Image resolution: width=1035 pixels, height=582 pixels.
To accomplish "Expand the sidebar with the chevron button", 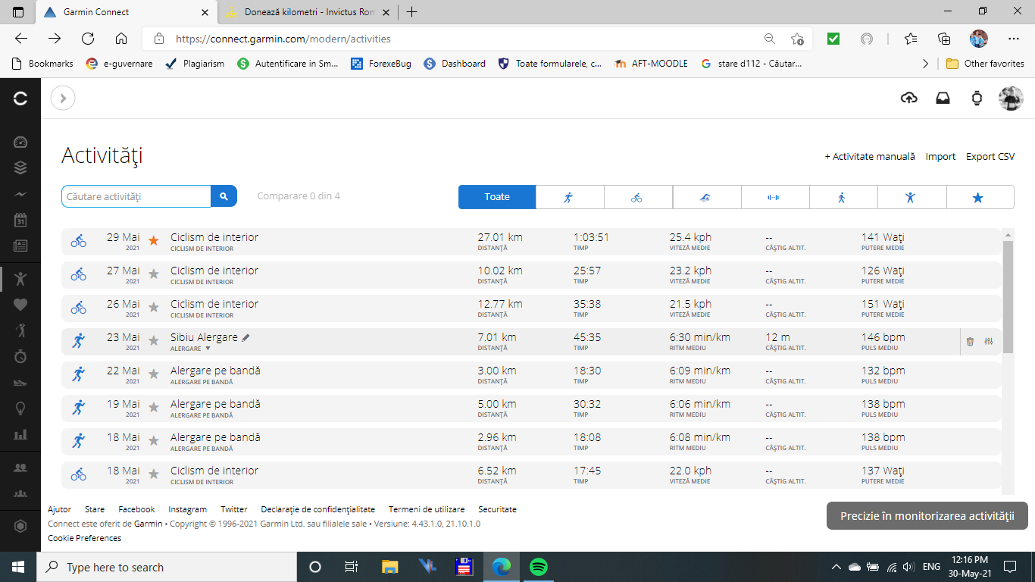I will pyautogui.click(x=63, y=98).
